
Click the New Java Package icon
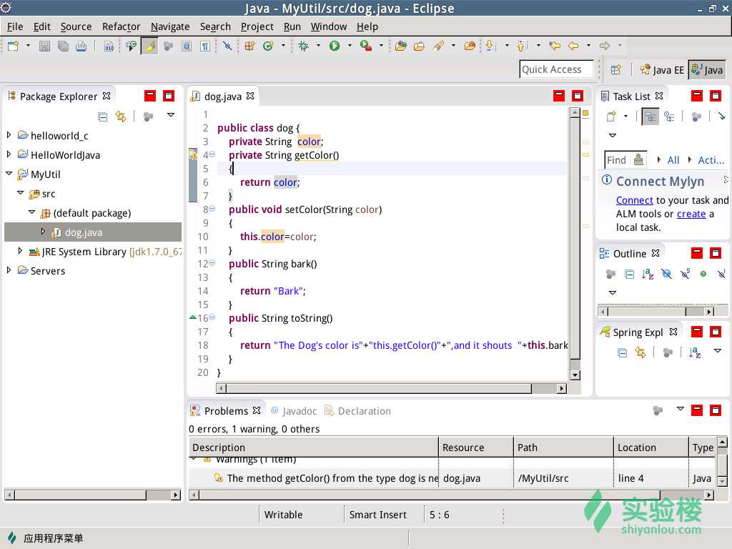pyautogui.click(x=249, y=46)
